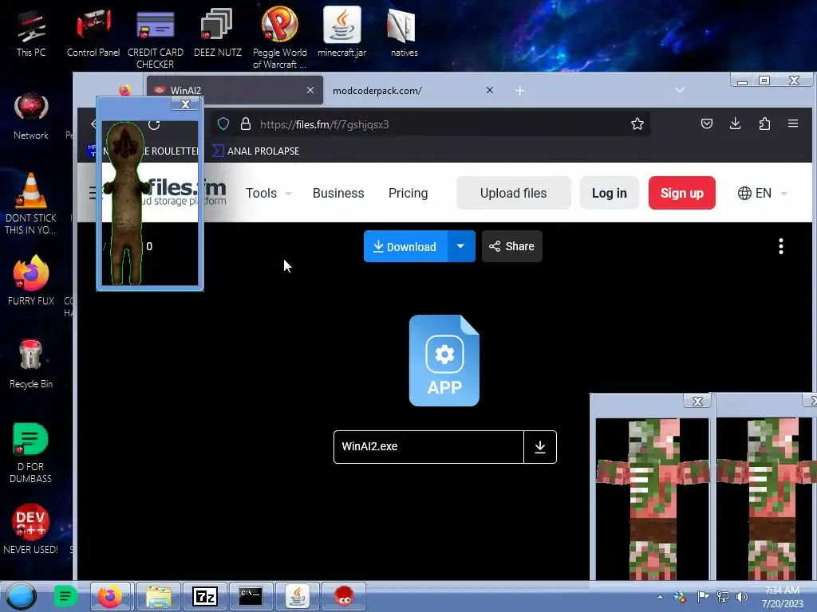Open Firefox downloads panel icon

(x=735, y=124)
